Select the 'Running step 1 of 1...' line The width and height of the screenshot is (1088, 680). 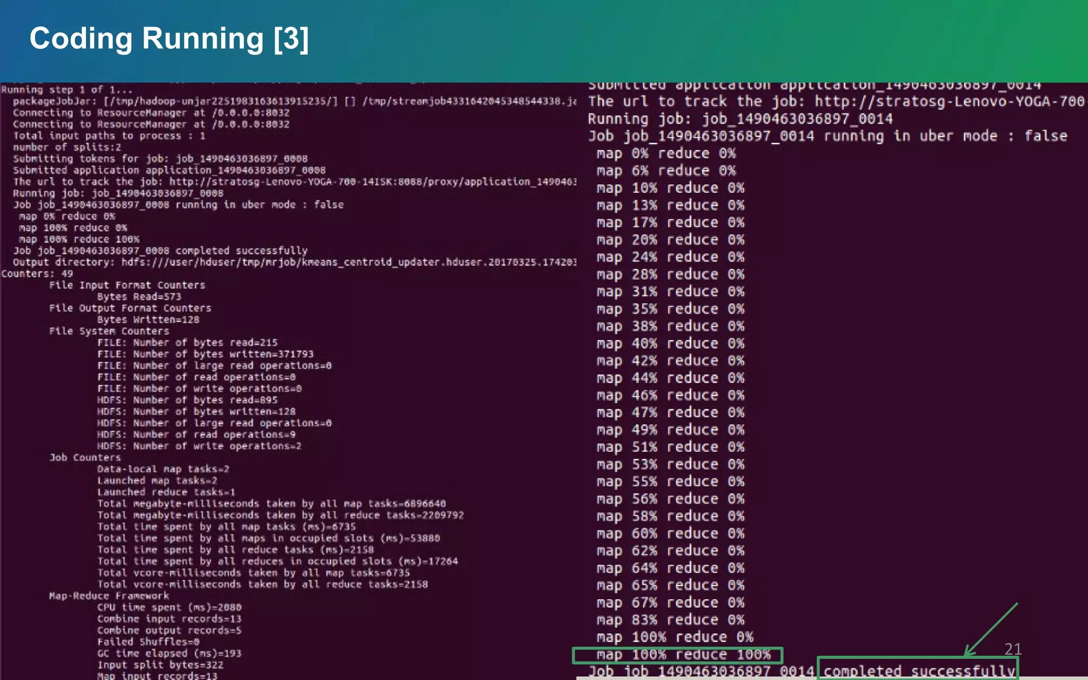67,89
